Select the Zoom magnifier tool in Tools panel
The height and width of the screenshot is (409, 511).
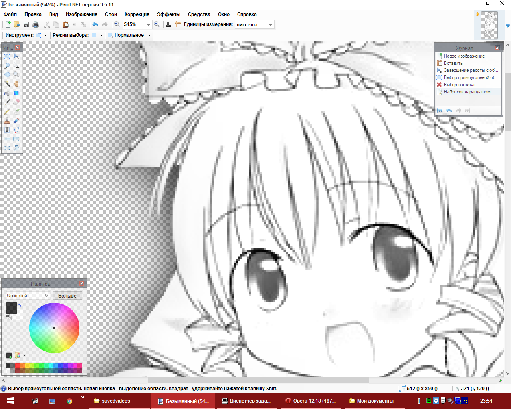(x=16, y=75)
